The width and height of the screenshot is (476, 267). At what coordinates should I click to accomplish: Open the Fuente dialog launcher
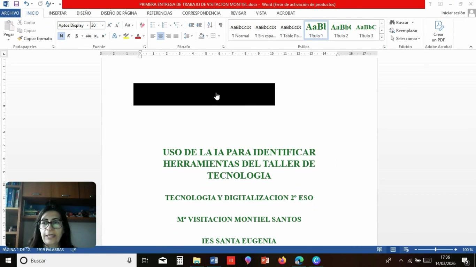pos(145,47)
